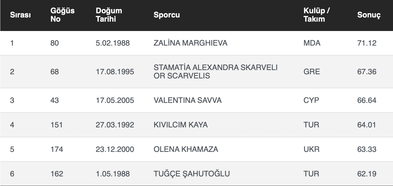Click the UKR team cell
Viewport: 393px width, 186px height.
311,150
